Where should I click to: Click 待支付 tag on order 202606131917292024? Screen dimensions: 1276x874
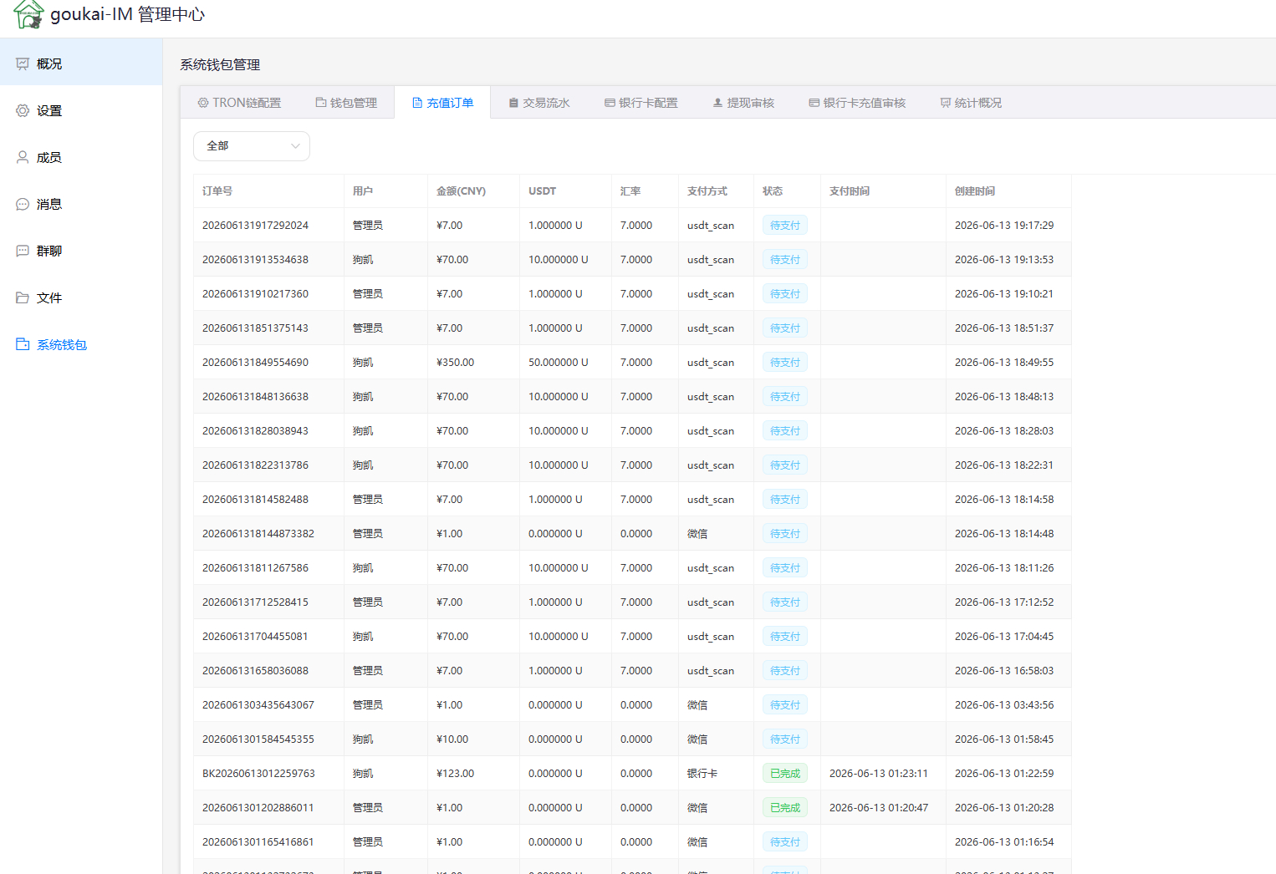(785, 226)
